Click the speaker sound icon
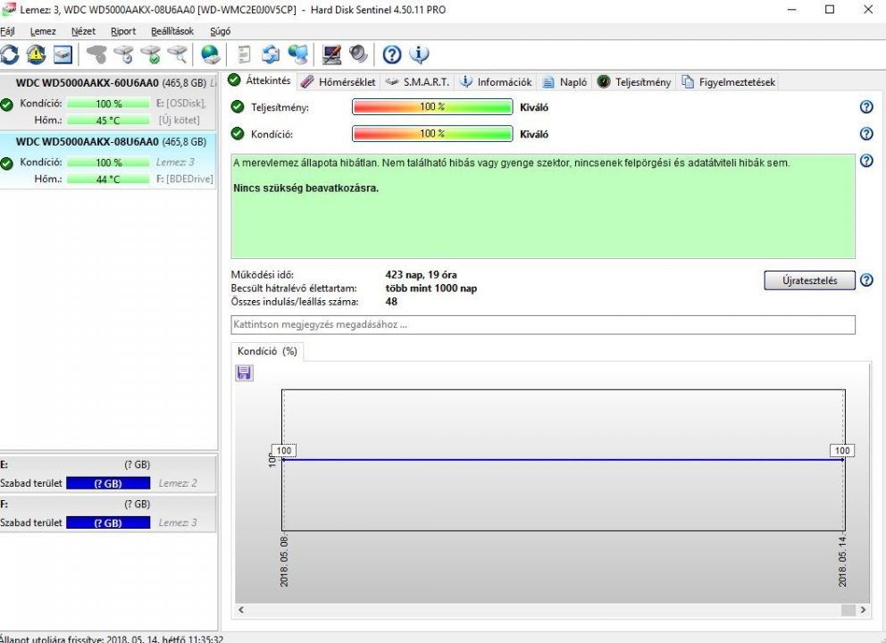The width and height of the screenshot is (886, 643). pos(358,54)
